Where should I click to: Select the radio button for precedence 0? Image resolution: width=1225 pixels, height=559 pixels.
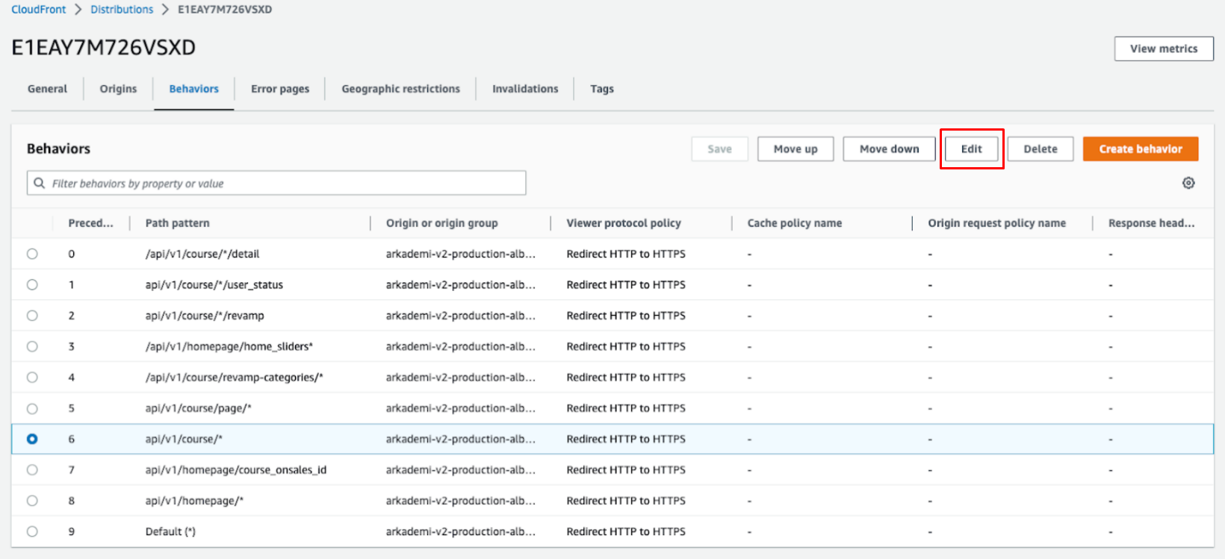tap(32, 254)
